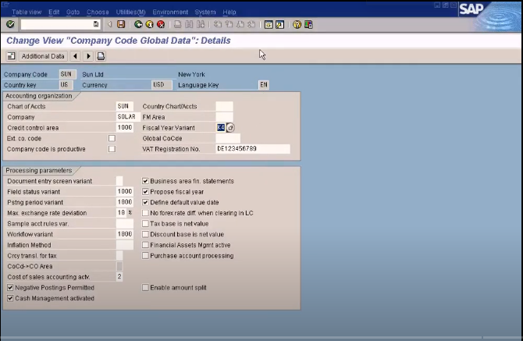523x341 pixels.
Task: Enable Tax base is net value
Action: 145,224
